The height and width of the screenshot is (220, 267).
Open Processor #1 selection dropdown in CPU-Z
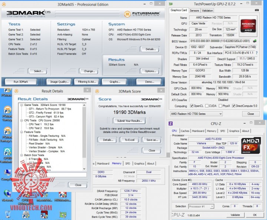(x=201, y=206)
